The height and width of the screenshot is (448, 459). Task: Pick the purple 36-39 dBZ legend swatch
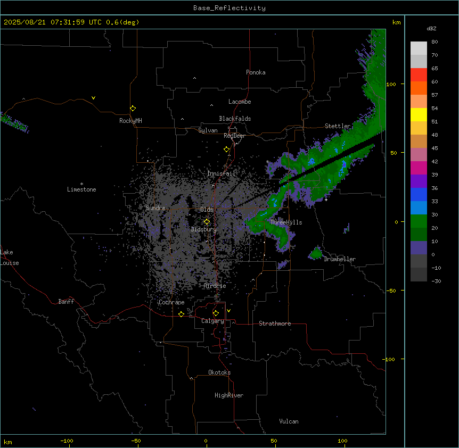coord(419,181)
